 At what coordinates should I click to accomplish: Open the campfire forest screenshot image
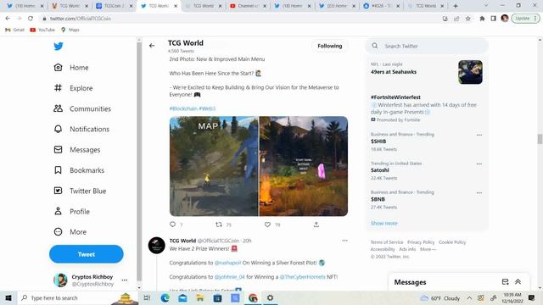pos(304,166)
